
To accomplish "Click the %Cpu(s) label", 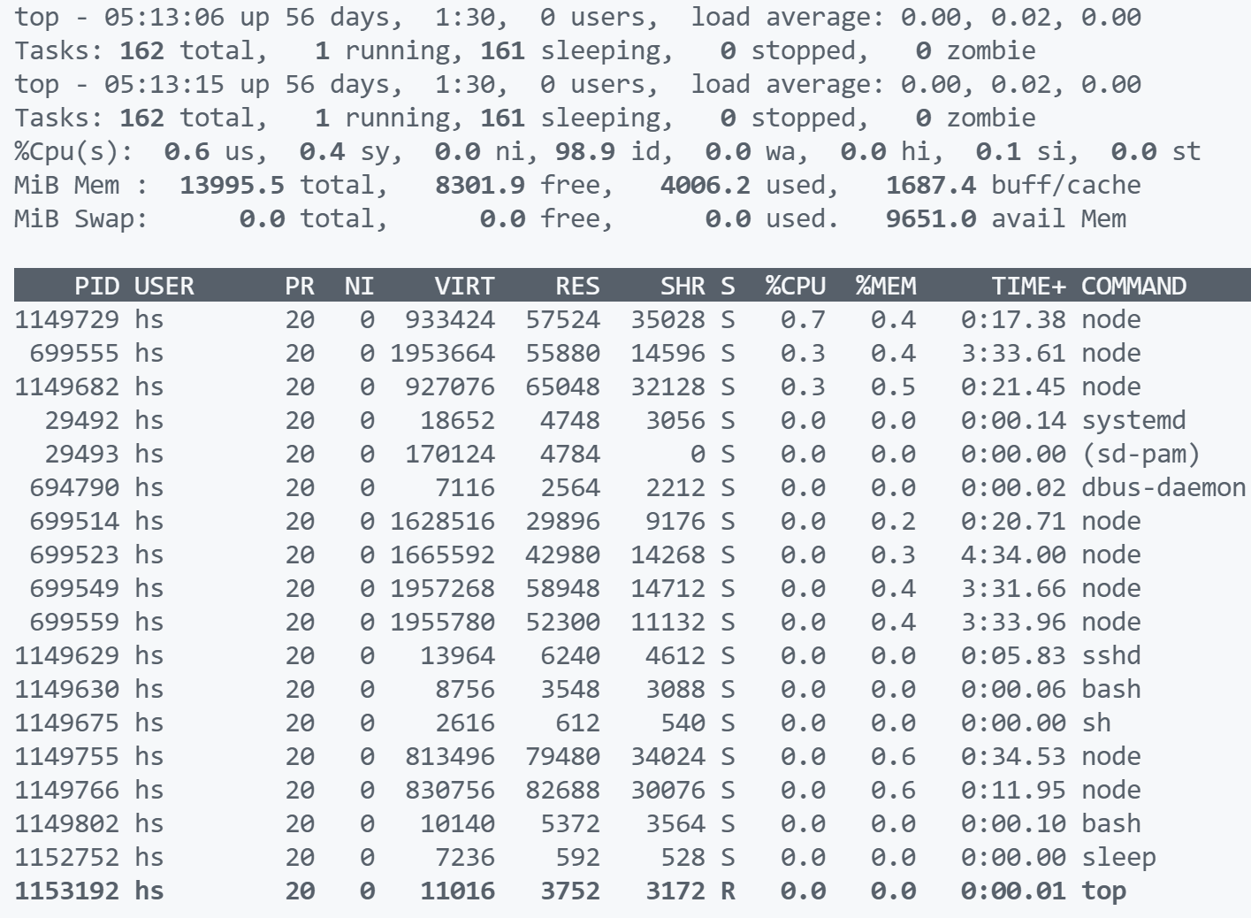I will point(74,151).
